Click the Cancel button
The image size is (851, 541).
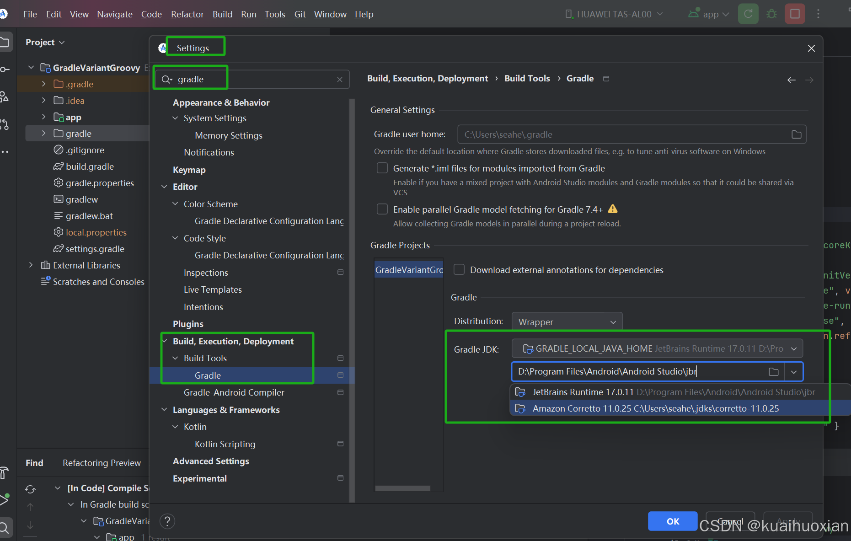click(730, 521)
